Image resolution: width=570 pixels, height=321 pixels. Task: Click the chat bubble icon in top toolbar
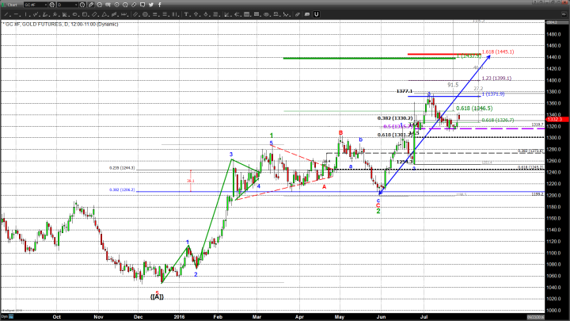click(x=141, y=6)
